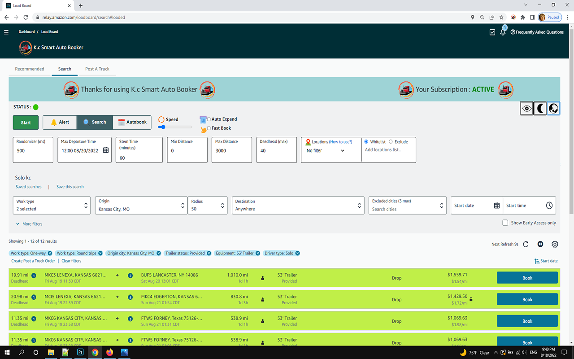
Task: Open the hamburger navigation menu
Action: (x=6, y=32)
